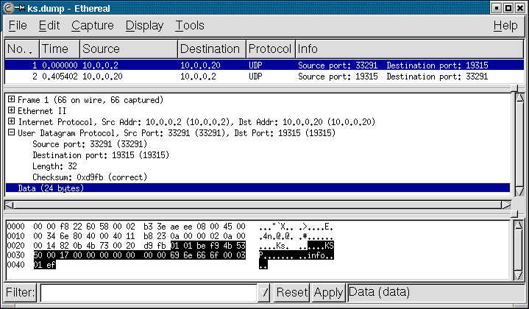Click the Apply filter button
The image size is (529, 309).
coord(328,292)
